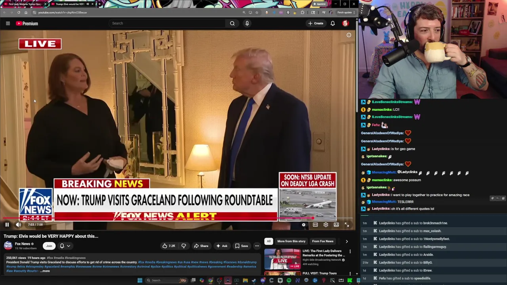507x285 pixels.
Task: Like the video with thumbs up 7.2K
Action: pos(169,246)
